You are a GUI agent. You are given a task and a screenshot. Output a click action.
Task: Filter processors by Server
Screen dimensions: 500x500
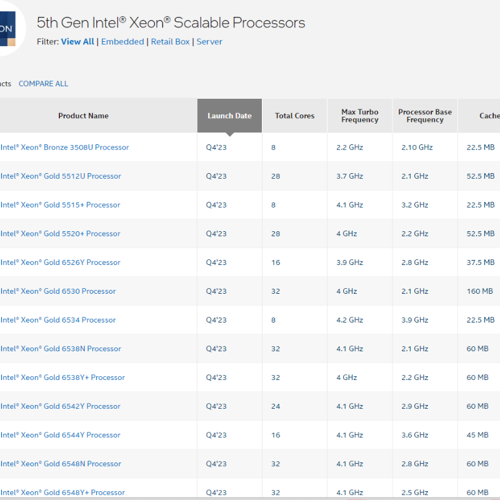(x=209, y=42)
